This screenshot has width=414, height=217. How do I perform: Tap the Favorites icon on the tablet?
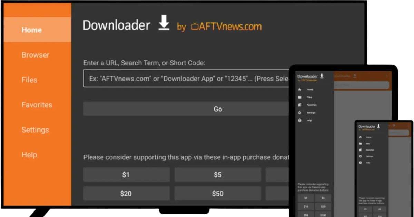(299, 105)
